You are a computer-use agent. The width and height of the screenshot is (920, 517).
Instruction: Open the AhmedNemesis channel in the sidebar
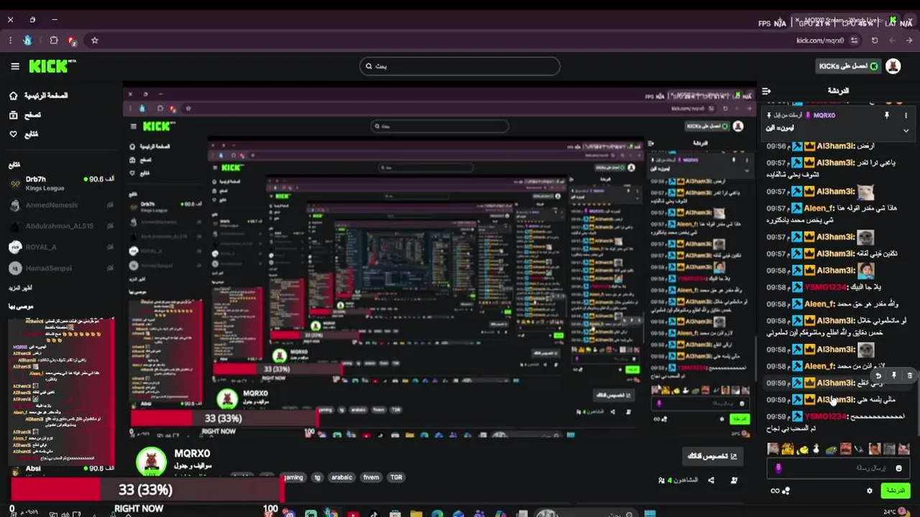[x=61, y=205]
